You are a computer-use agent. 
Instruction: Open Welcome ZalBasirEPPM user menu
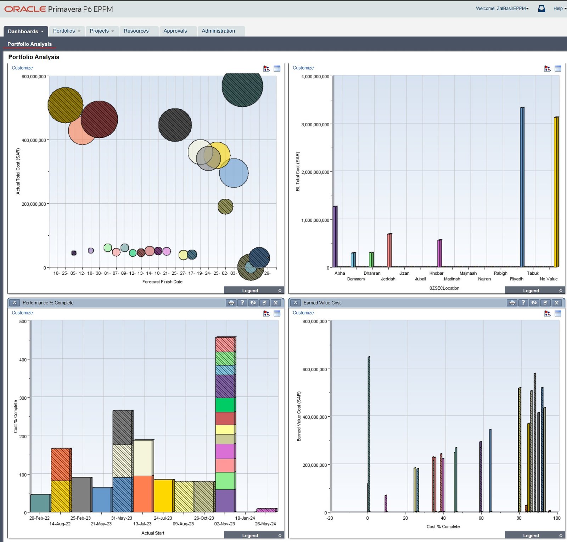[502, 9]
